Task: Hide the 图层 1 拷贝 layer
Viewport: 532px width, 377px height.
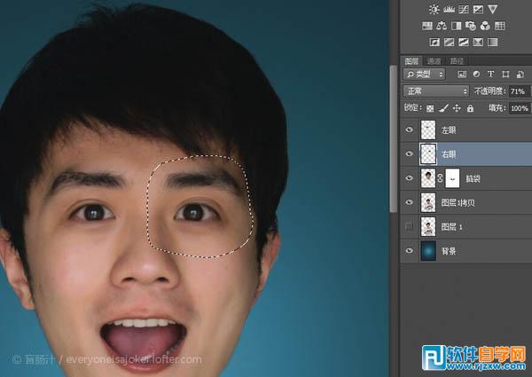Action: tap(409, 202)
